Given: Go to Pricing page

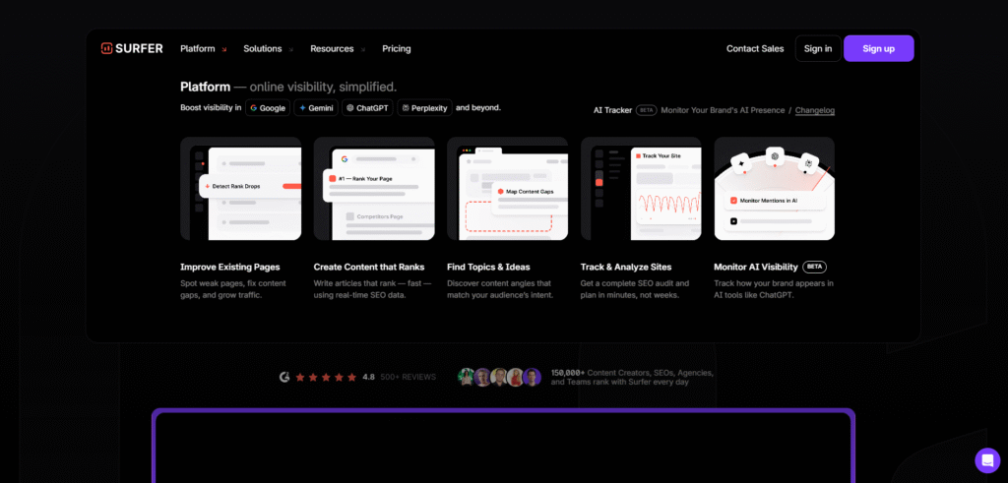Looking at the screenshot, I should [x=396, y=49].
